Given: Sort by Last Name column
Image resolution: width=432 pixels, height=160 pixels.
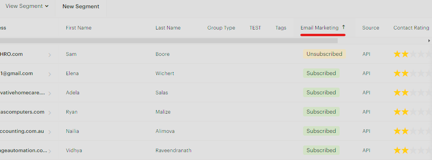Looking at the screenshot, I should tap(168, 28).
